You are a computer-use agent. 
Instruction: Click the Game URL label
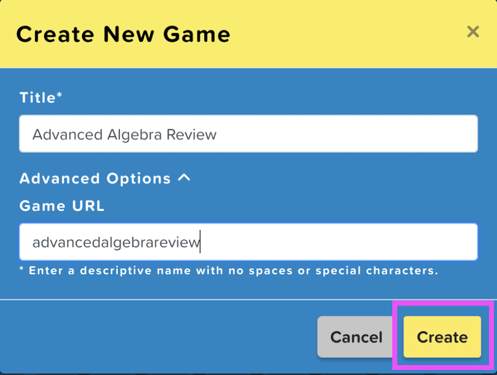(x=62, y=206)
